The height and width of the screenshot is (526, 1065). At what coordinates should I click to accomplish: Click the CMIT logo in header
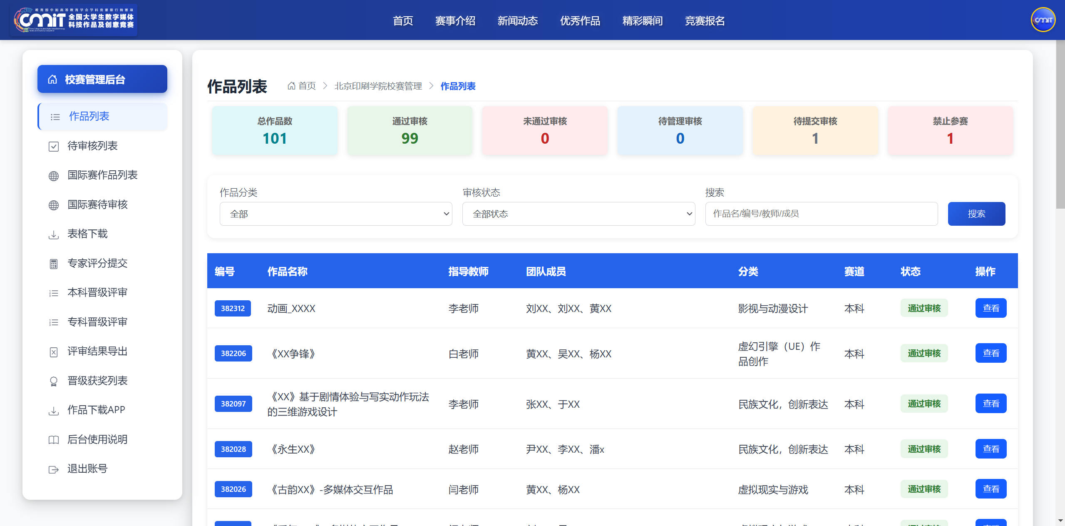click(74, 20)
